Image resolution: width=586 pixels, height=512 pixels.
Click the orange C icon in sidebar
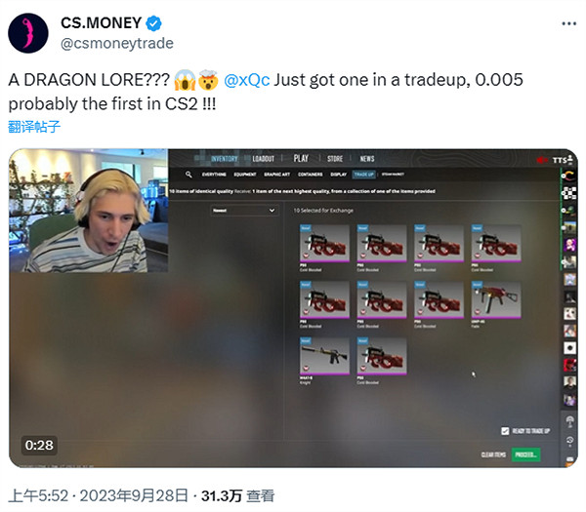coord(568,176)
